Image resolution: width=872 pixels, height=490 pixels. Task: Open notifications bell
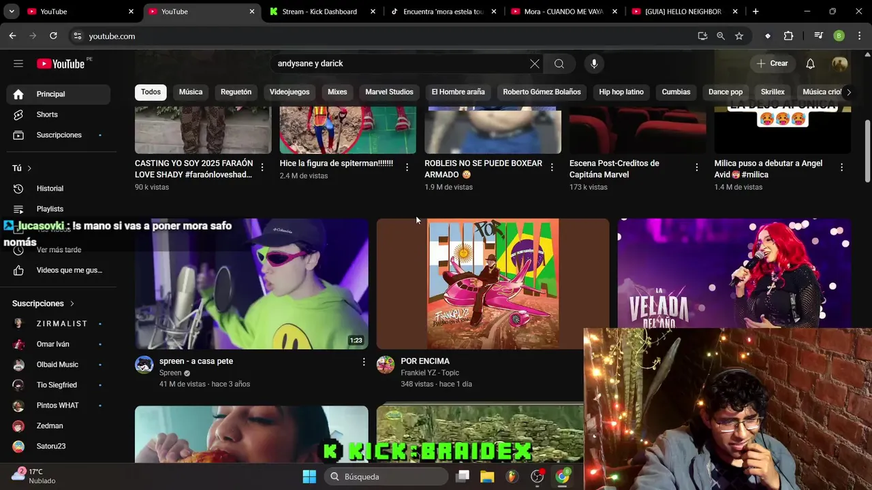point(810,63)
